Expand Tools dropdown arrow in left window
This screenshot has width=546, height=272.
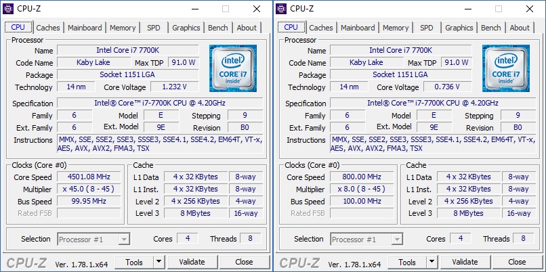pyautogui.click(x=159, y=262)
